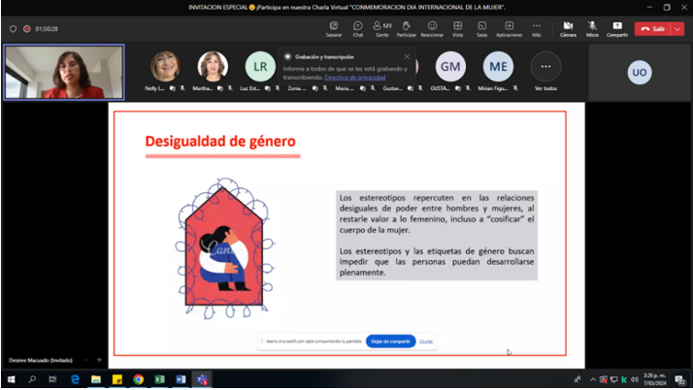693x390 pixels.
Task: Click Dejar de compartir button
Action: pos(391,341)
